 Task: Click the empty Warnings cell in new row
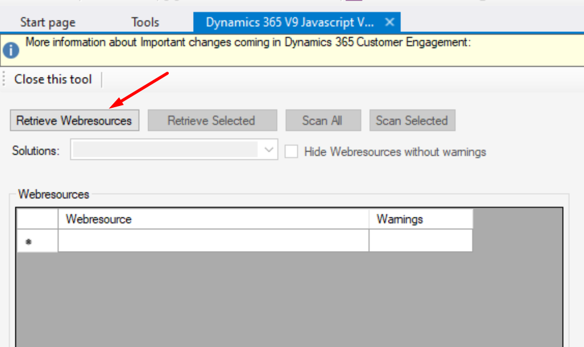coord(421,240)
